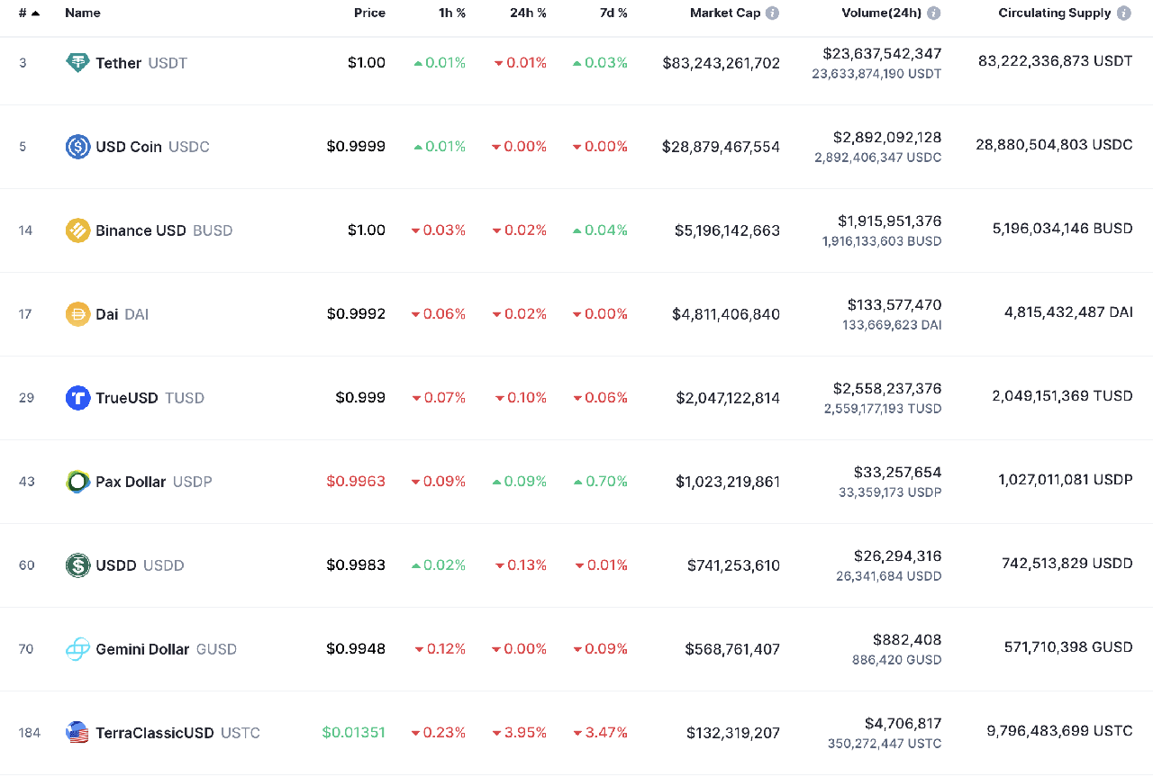The height and width of the screenshot is (777, 1153).
Task: Sort table by Price column header
Action: (x=369, y=14)
